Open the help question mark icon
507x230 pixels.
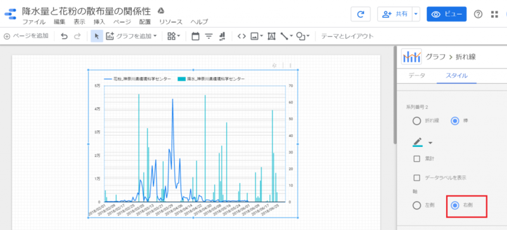tap(478, 14)
